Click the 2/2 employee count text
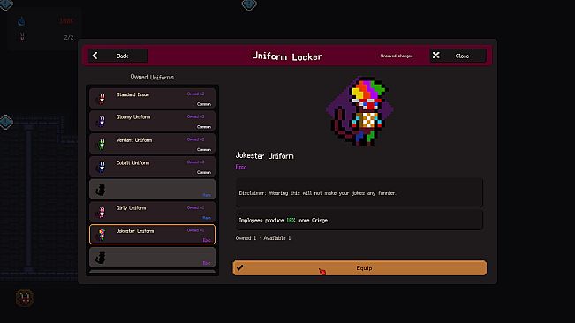The image size is (575, 323). (69, 37)
